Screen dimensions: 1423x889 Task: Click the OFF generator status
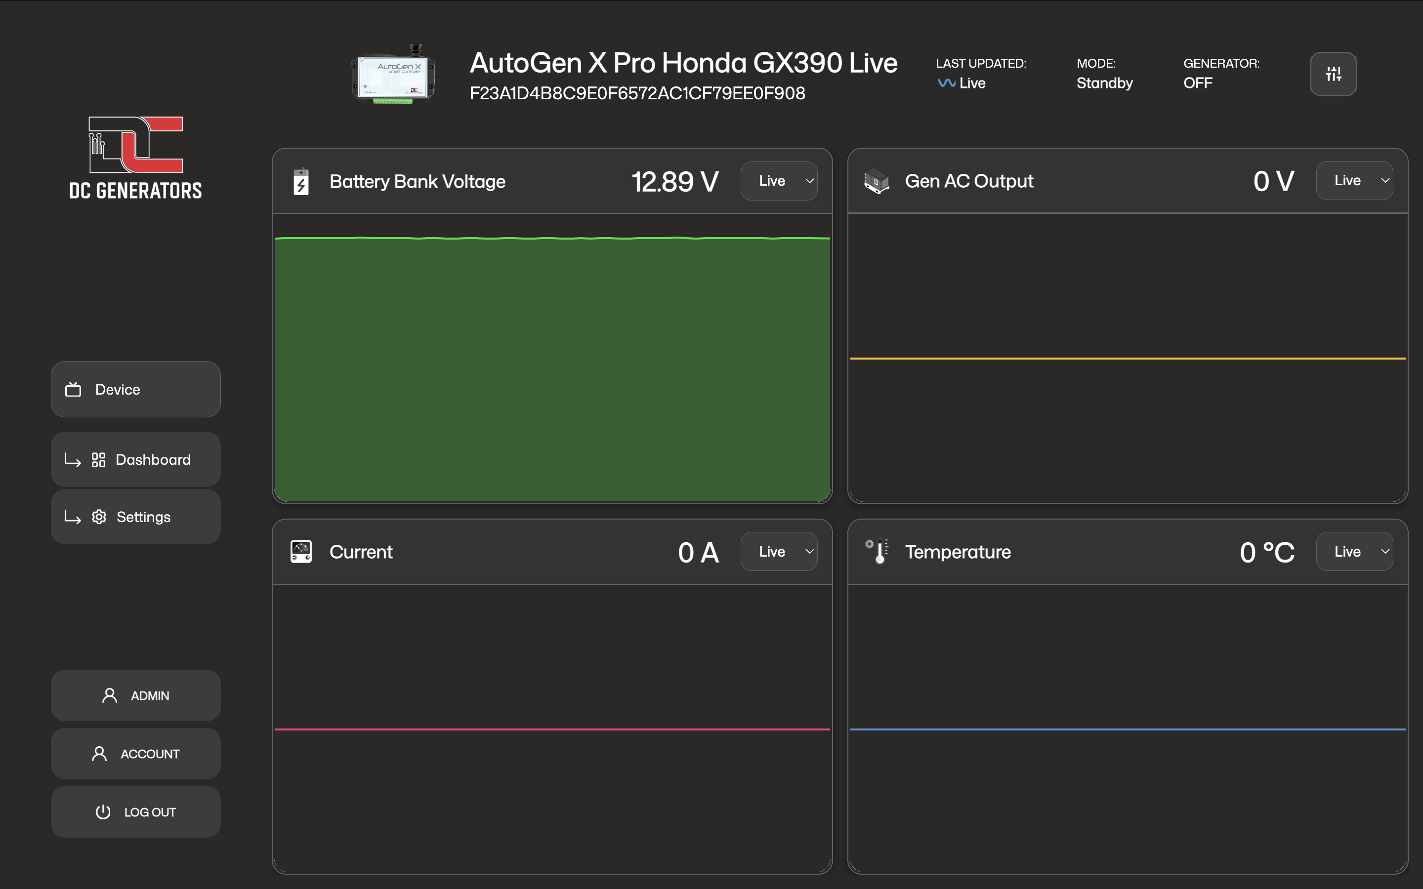(1198, 83)
